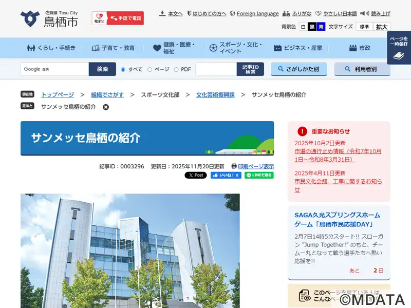
Task: Select the すべて radio option
Action: 123,70
